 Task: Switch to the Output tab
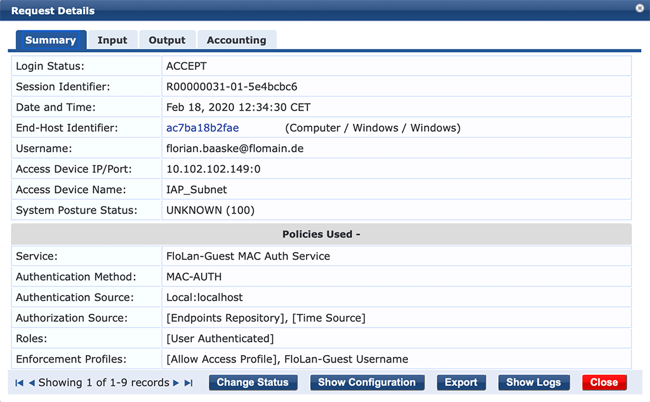(x=167, y=39)
